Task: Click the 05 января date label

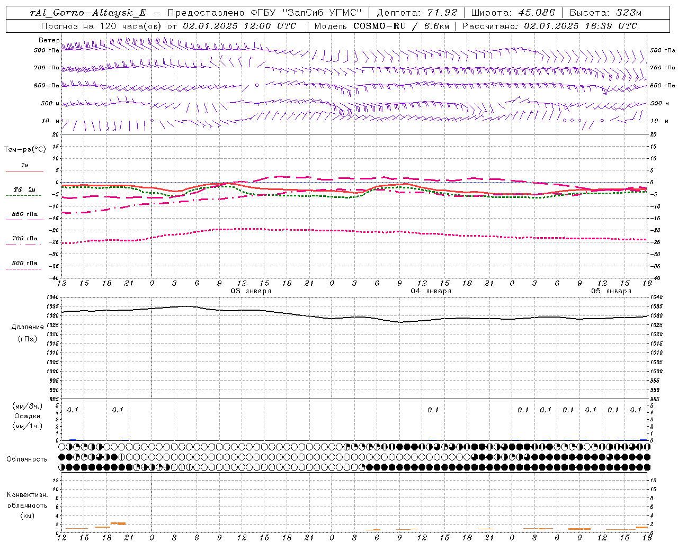Action: [611, 291]
